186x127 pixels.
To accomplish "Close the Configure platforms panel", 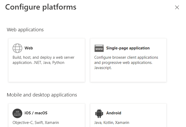I will tap(177, 7).
